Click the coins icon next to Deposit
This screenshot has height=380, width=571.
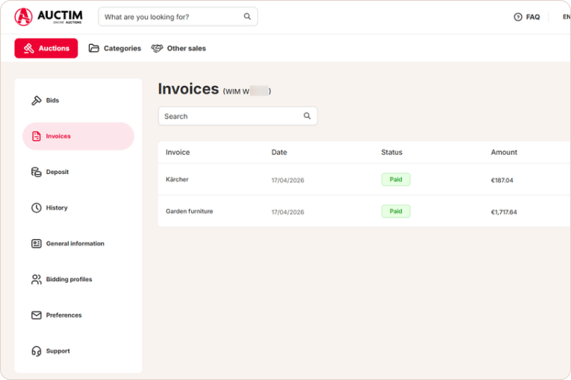pos(36,172)
